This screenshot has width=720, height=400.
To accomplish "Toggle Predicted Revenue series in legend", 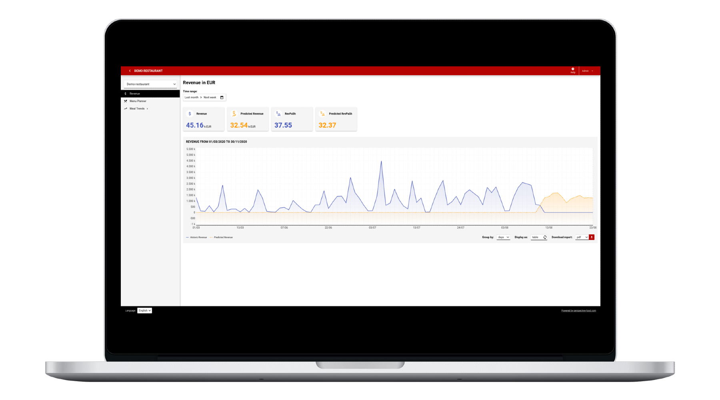I will click(x=222, y=238).
